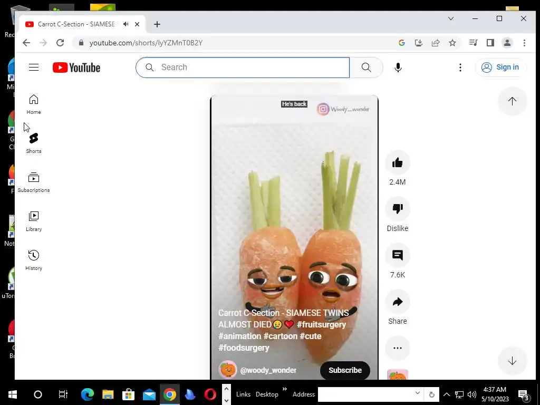The image size is (540, 405).
Task: Start voice search with microphone icon
Action: (398, 67)
